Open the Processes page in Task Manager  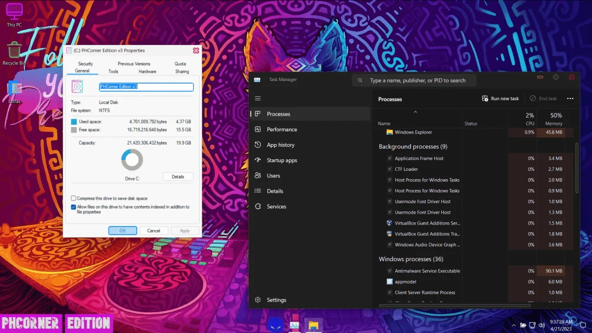310,114
